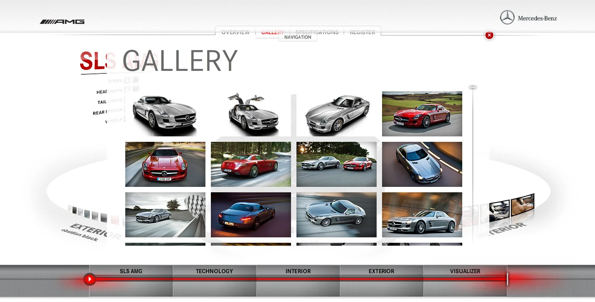Click the Mercedes-Benz wordmark
The image size is (595, 302).
[x=537, y=18]
